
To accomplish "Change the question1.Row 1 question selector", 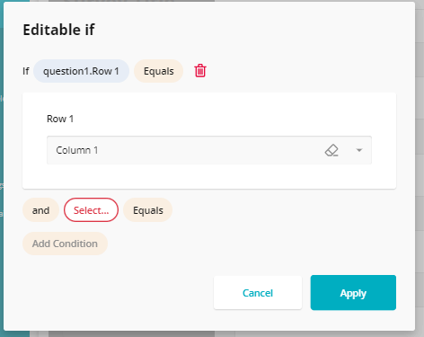I will click(x=81, y=71).
